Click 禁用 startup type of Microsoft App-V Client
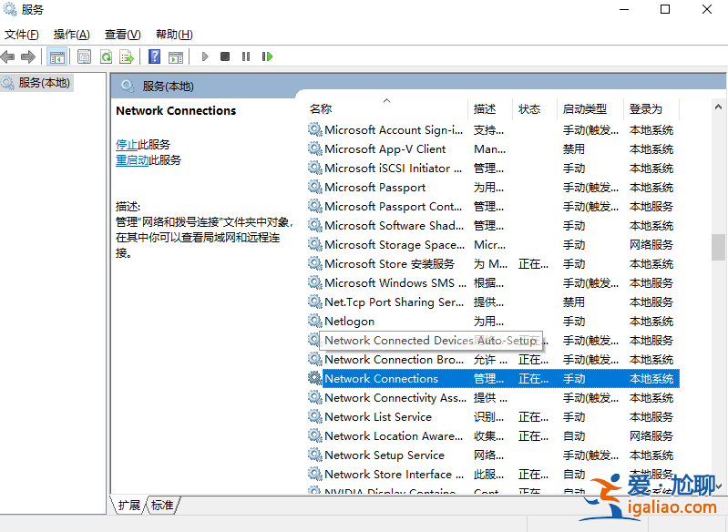Screen dimensions: 728x532 574,149
